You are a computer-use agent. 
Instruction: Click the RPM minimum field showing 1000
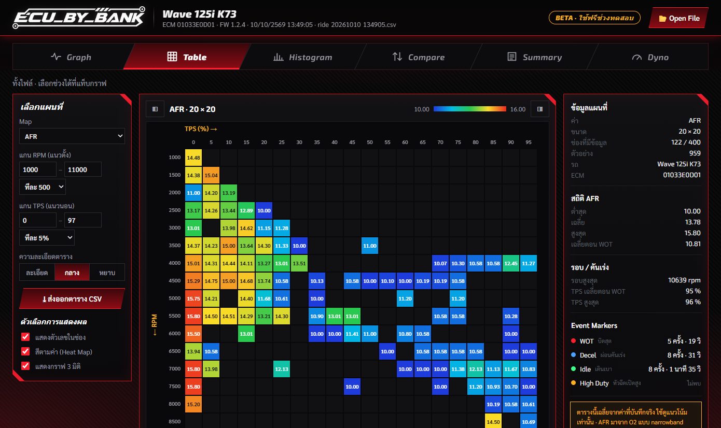click(x=38, y=169)
